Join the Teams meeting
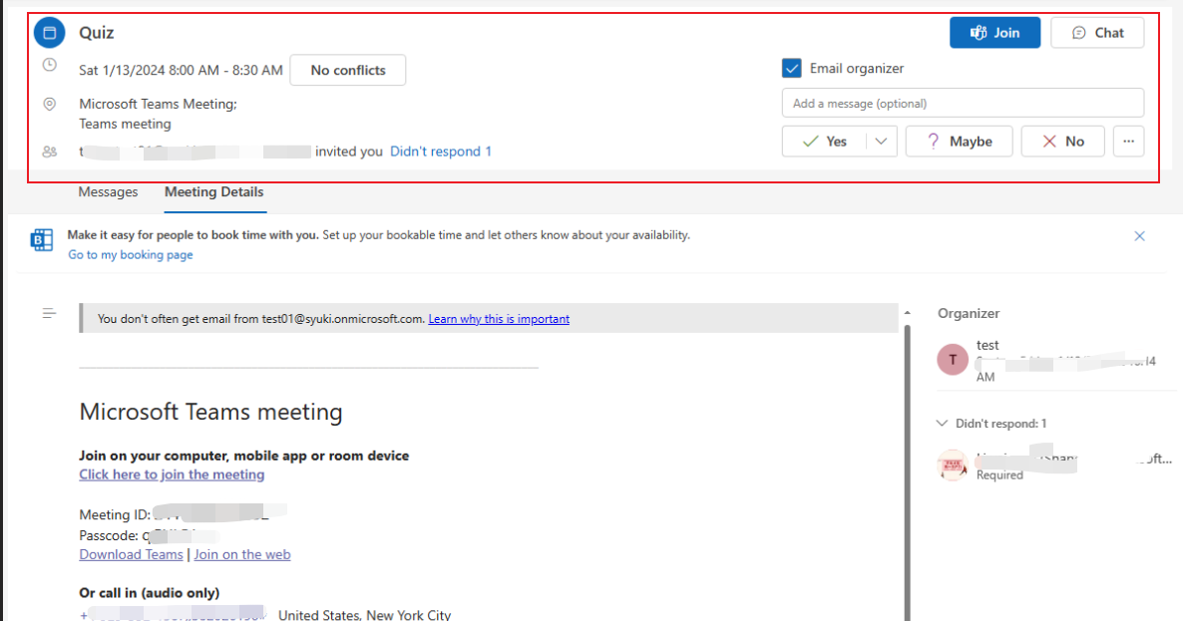Screen dimensions: 1183x621 [994, 33]
